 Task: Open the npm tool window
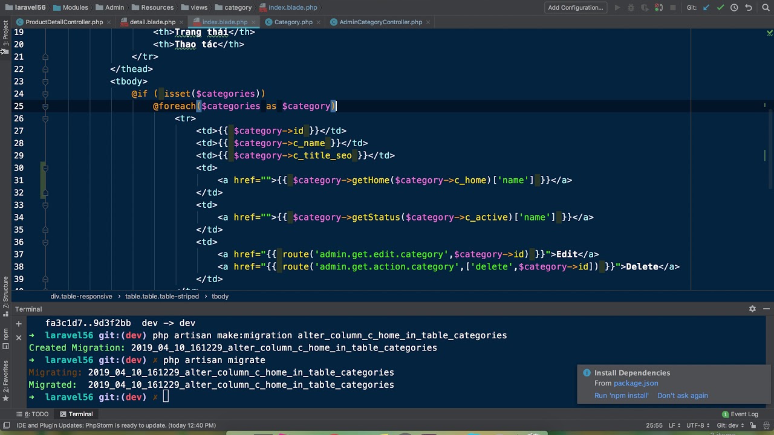click(x=5, y=338)
